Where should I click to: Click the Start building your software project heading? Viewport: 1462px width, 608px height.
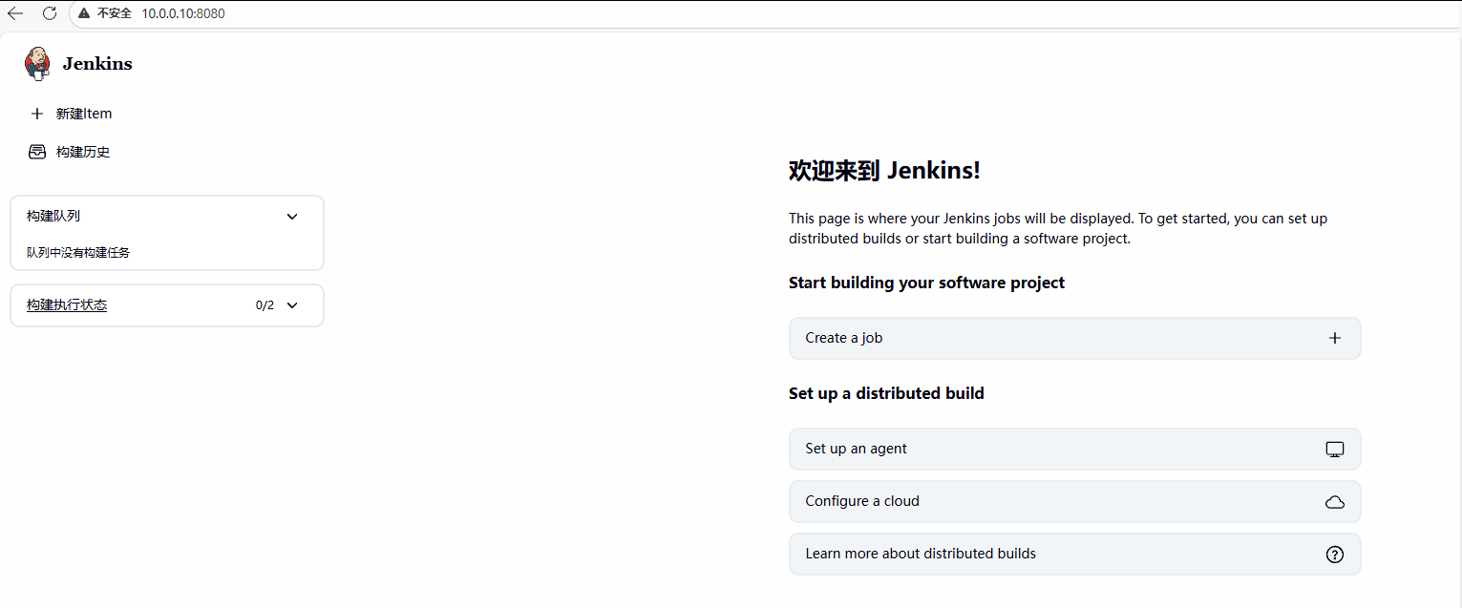pyautogui.click(x=926, y=283)
